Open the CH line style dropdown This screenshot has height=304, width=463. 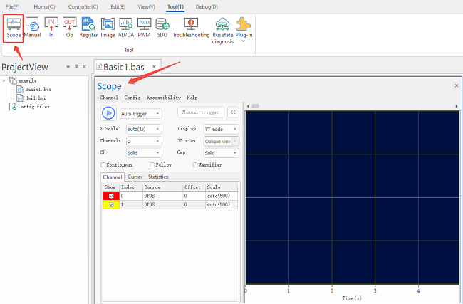[x=144, y=153]
